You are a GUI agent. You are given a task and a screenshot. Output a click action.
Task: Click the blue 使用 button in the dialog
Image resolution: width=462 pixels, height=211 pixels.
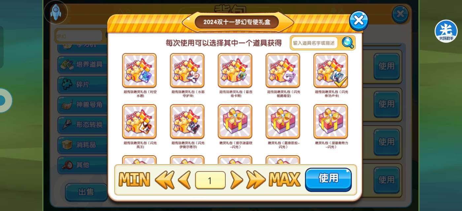click(x=328, y=179)
